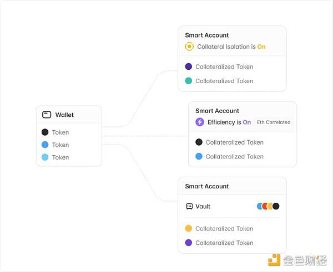Click the Collateral Isolation target icon
Screen dimensions: 333x272
(189, 47)
